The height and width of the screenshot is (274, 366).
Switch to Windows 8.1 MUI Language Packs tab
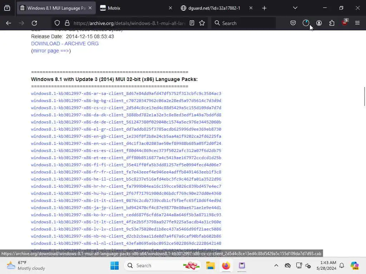[x=56, y=8]
